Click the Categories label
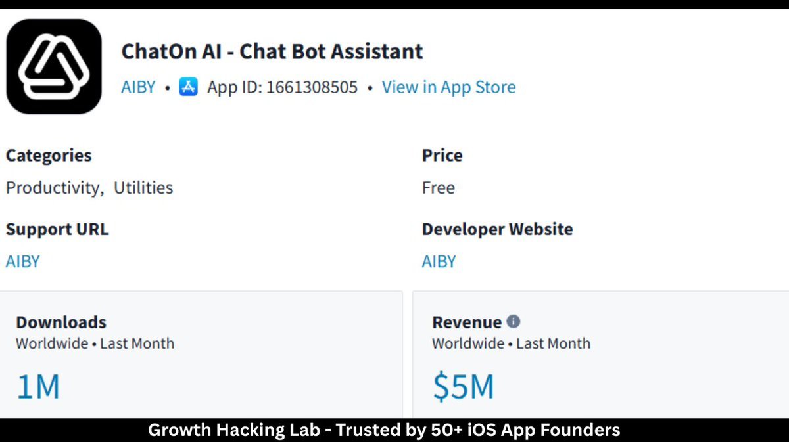 point(49,156)
